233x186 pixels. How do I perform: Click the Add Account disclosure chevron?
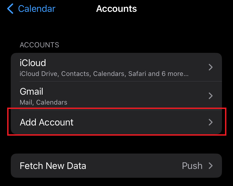click(211, 122)
